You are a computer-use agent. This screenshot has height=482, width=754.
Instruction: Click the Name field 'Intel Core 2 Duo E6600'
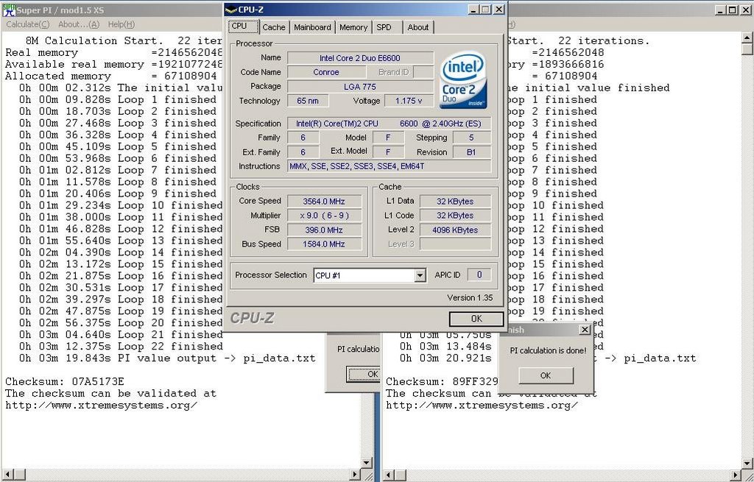(x=359, y=58)
